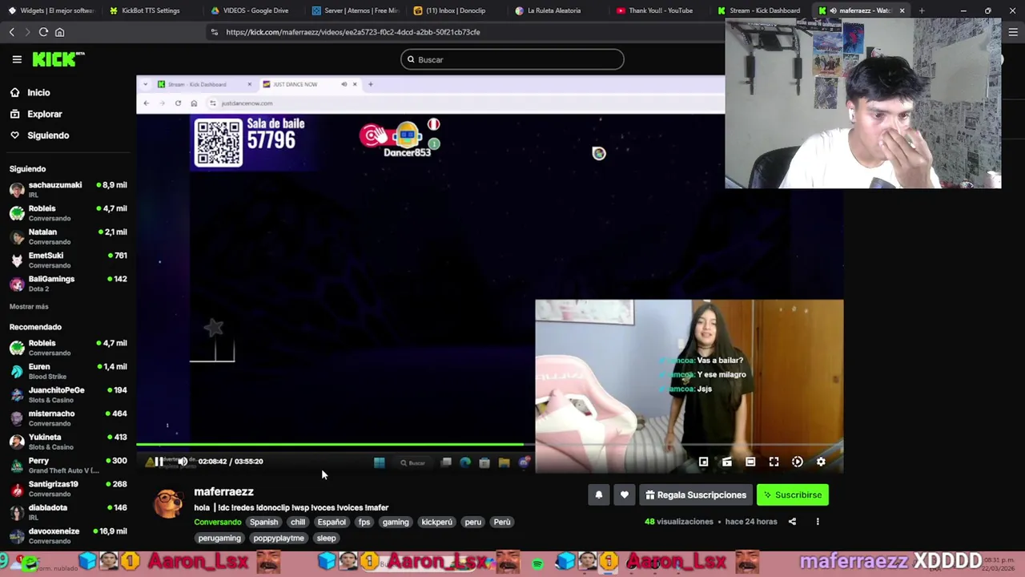Toggle theater mode on the player
Viewport: 1025px width, 577px height.
(x=750, y=462)
